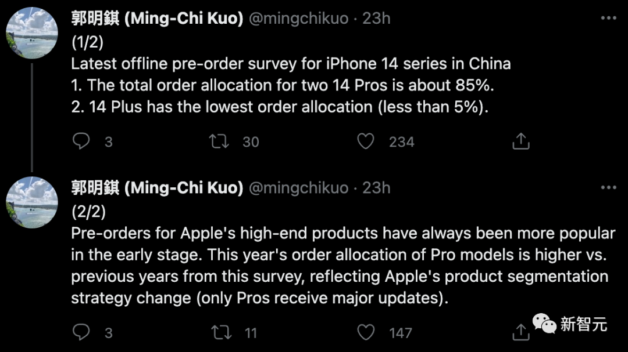The image size is (628, 352).
Task: Retweet the first (1/2) tweet
Action: point(220,141)
